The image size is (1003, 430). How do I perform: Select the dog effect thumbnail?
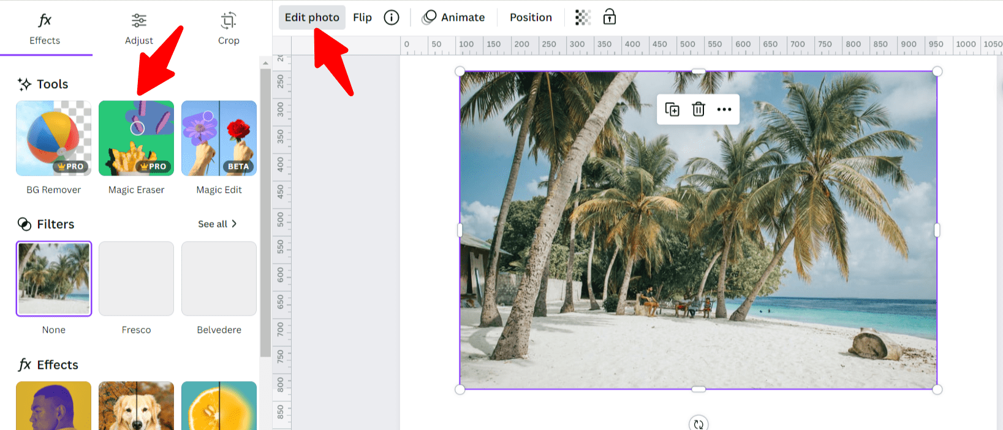(x=136, y=406)
